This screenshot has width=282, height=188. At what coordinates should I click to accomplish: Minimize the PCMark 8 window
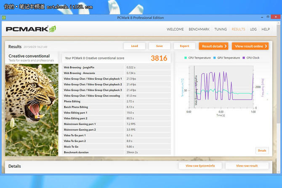[x=262, y=17]
